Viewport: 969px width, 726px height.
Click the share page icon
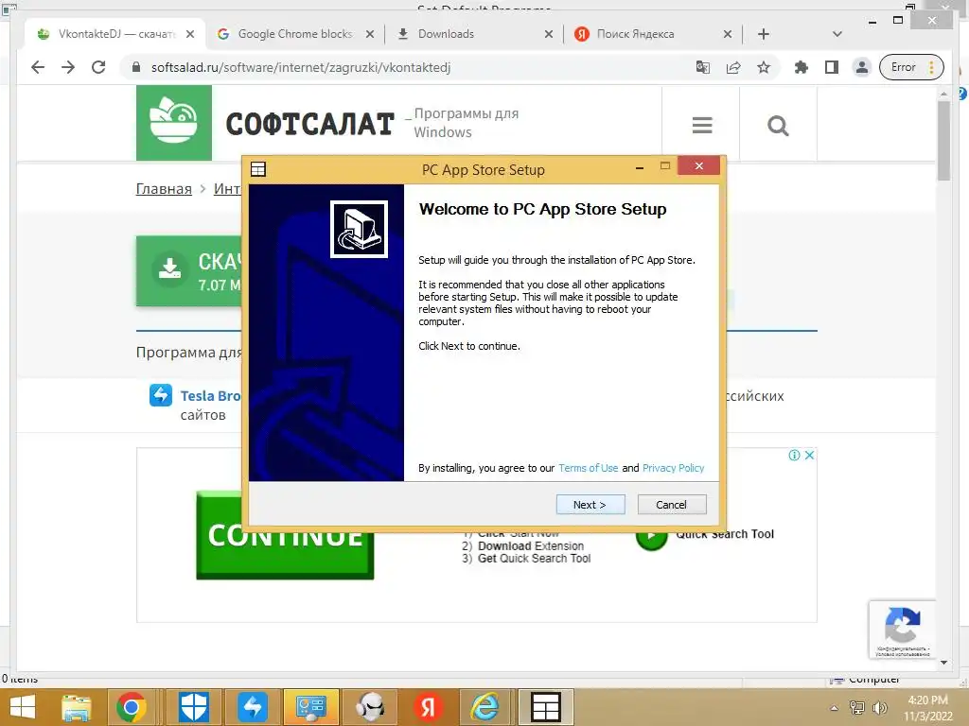pos(733,67)
